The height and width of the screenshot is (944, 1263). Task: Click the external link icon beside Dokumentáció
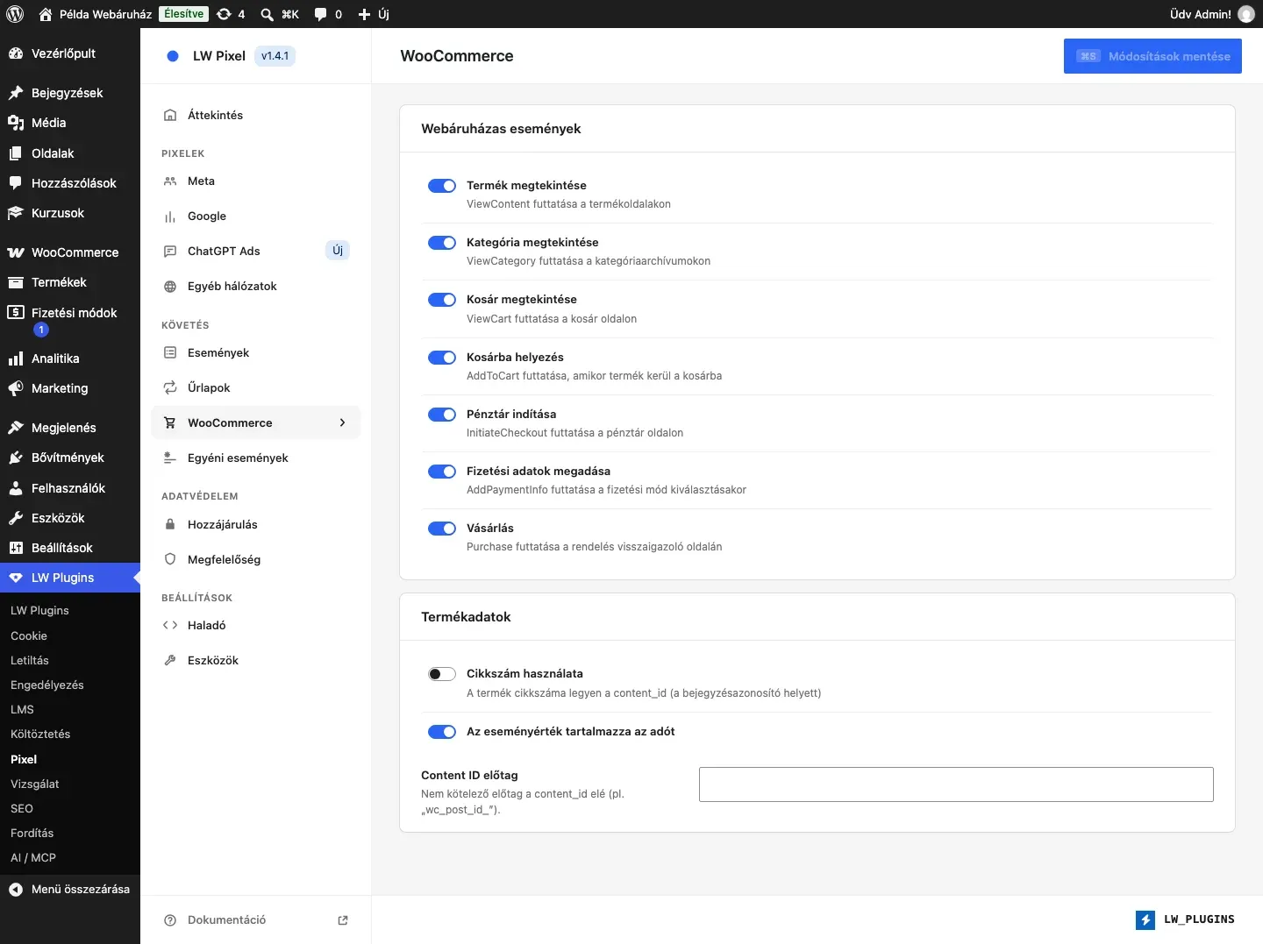(x=343, y=920)
